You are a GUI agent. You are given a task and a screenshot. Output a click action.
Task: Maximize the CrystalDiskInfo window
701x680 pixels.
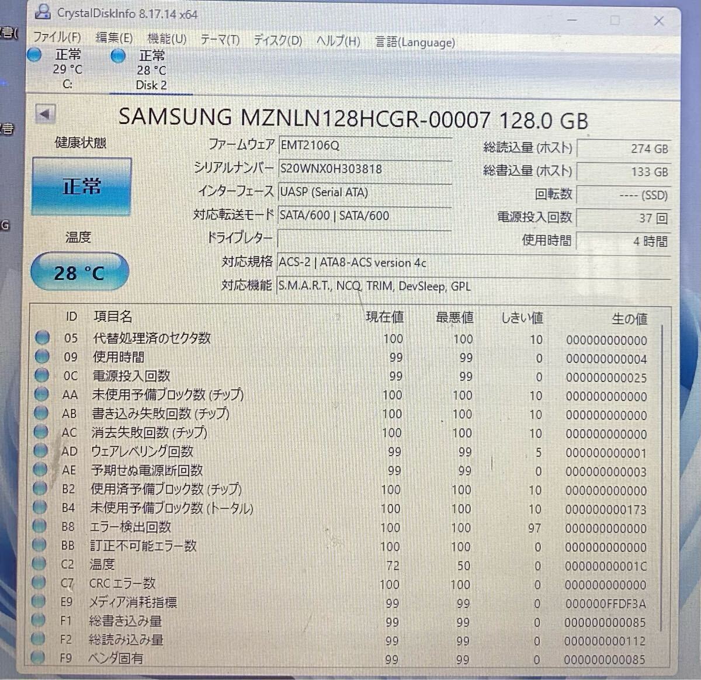pyautogui.click(x=615, y=20)
